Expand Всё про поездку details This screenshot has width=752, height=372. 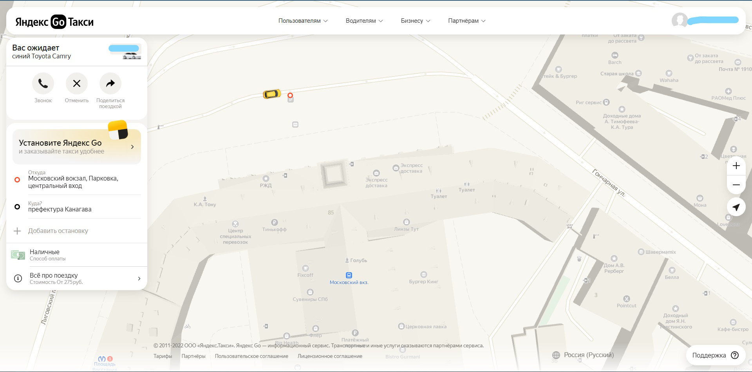point(77,278)
